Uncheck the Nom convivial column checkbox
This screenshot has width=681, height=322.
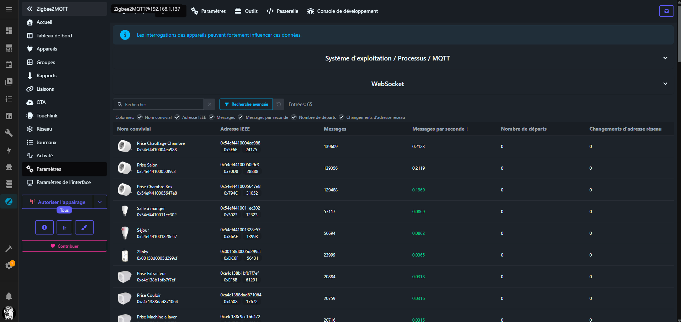click(x=140, y=117)
